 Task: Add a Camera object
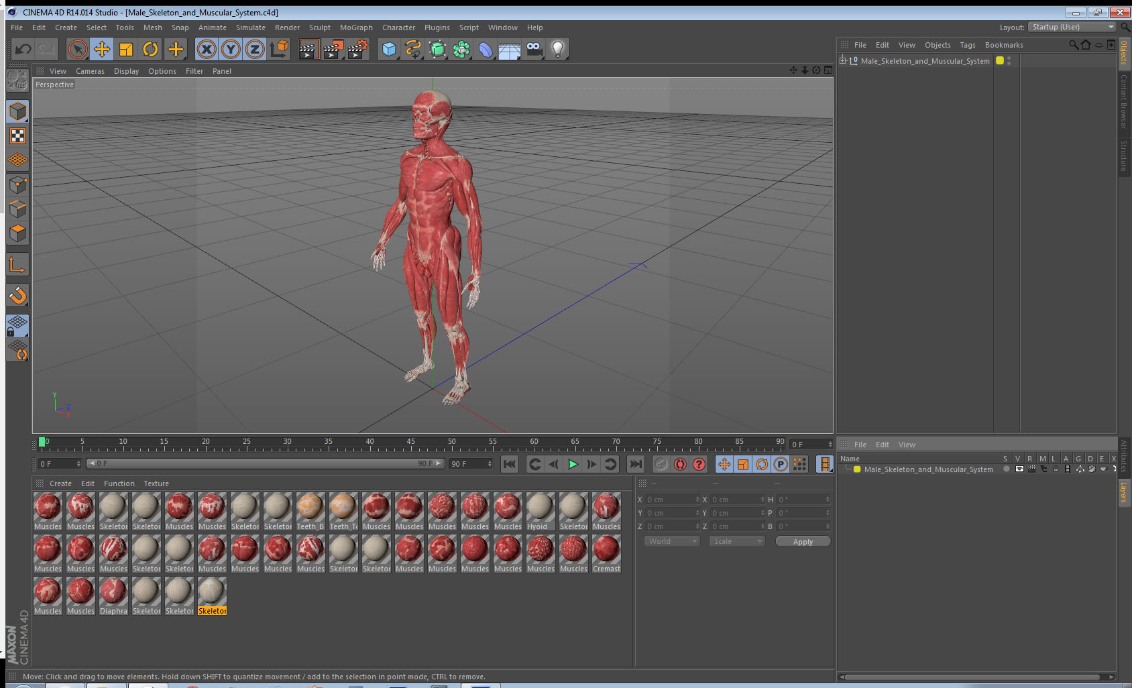[x=534, y=49]
